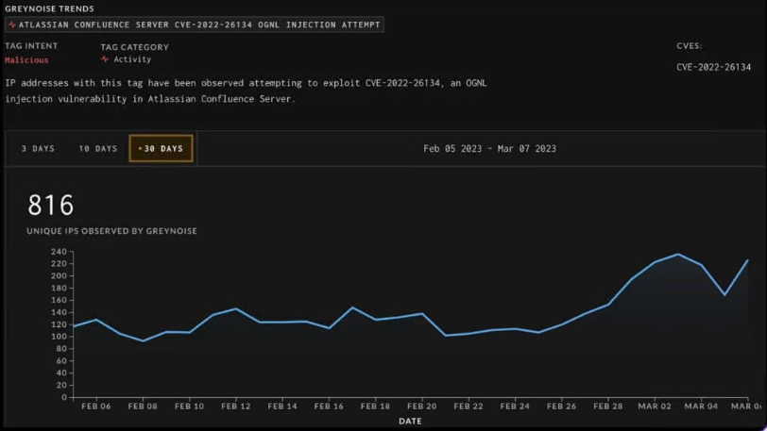
Task: Click the Feb 05 2023 - Mar 07 2023 date range
Action: pos(489,149)
